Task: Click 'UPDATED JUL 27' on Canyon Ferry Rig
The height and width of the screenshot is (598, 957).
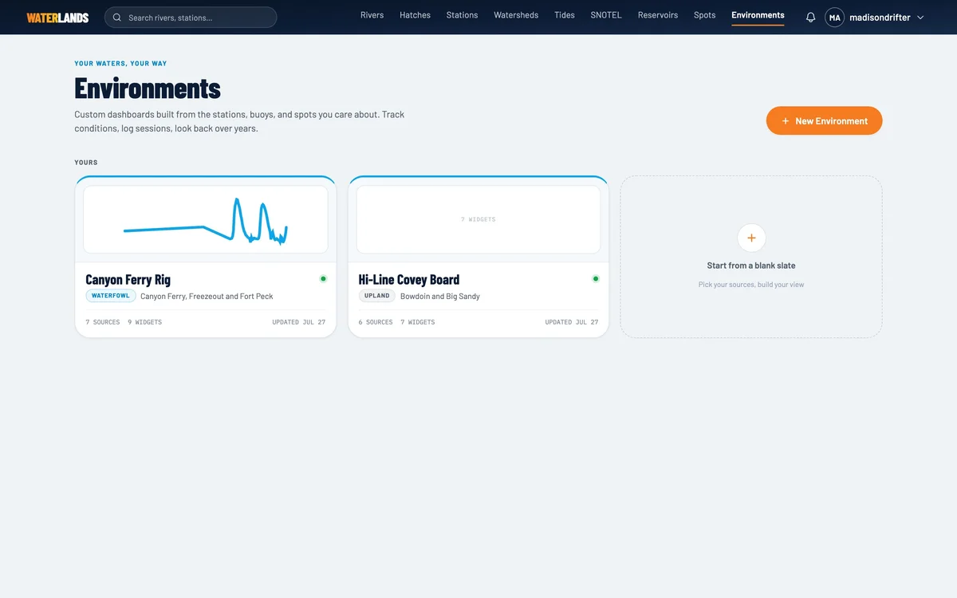Action: tap(298, 322)
